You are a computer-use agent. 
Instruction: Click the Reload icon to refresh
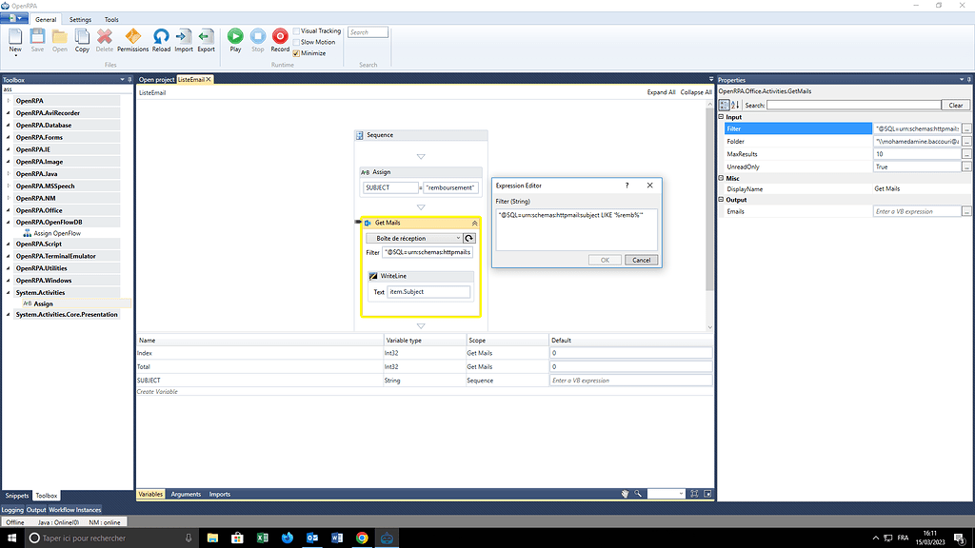(161, 38)
